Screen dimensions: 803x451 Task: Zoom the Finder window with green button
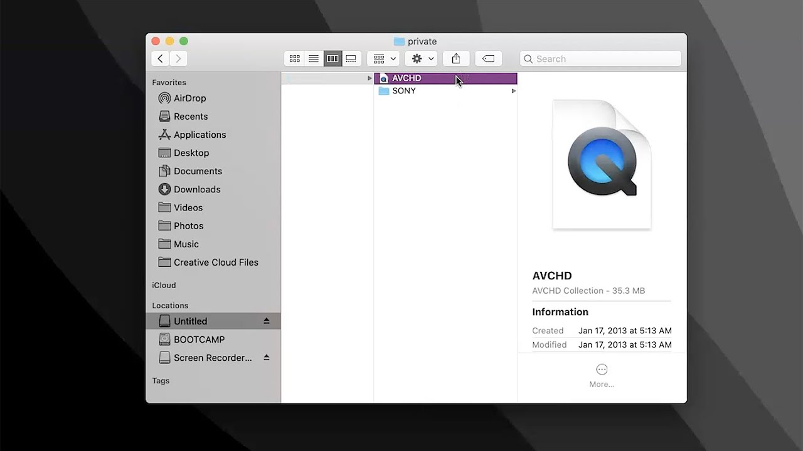point(183,41)
